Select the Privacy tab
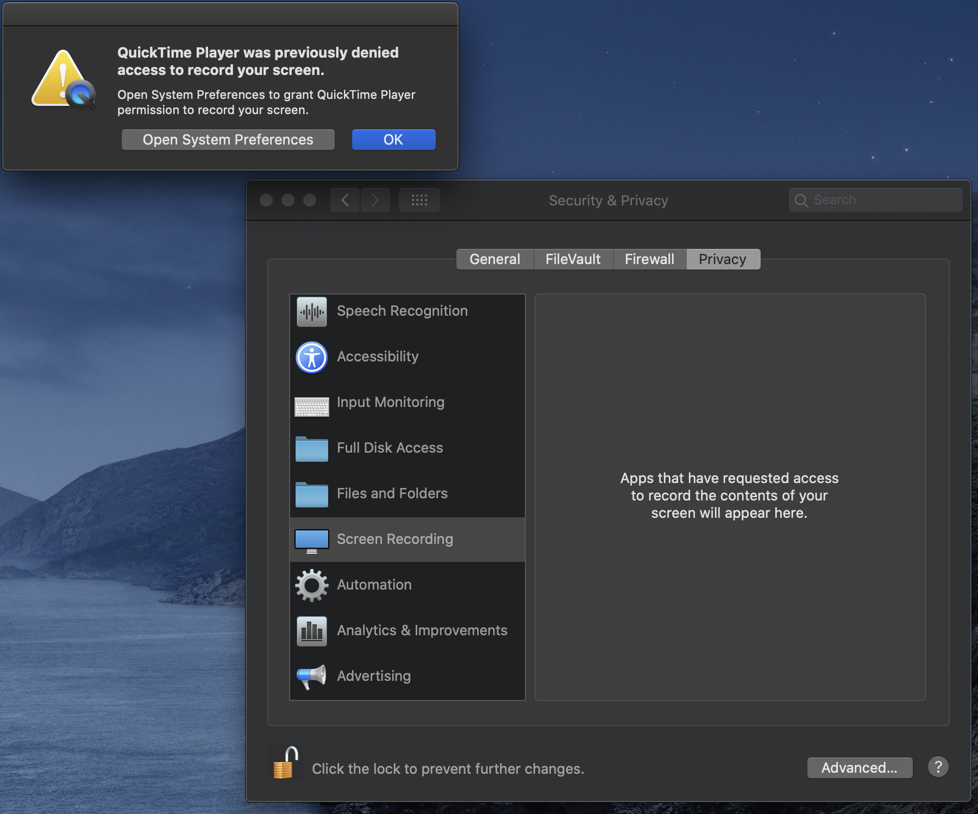The image size is (978, 814). [x=723, y=259]
